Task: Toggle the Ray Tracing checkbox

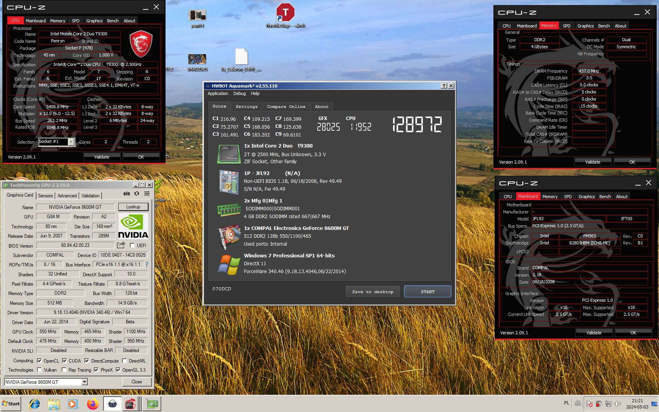Action: (x=64, y=370)
